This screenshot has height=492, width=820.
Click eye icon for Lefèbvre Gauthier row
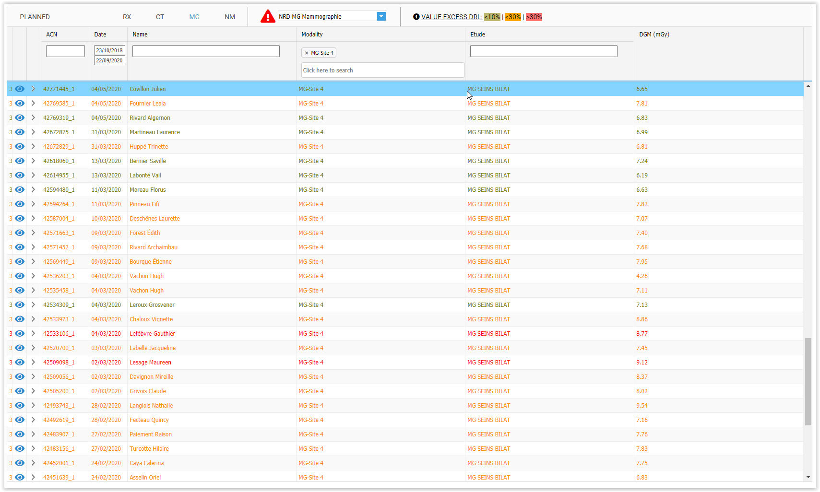coord(20,334)
